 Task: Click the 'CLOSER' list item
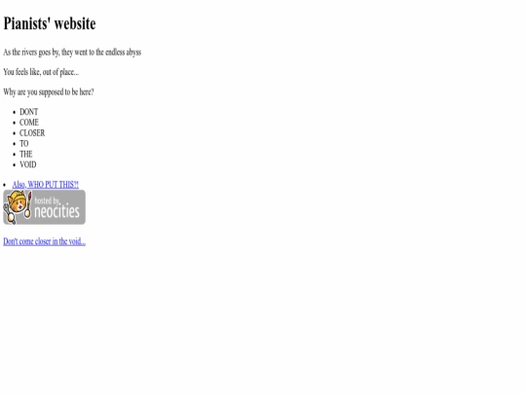click(x=32, y=133)
